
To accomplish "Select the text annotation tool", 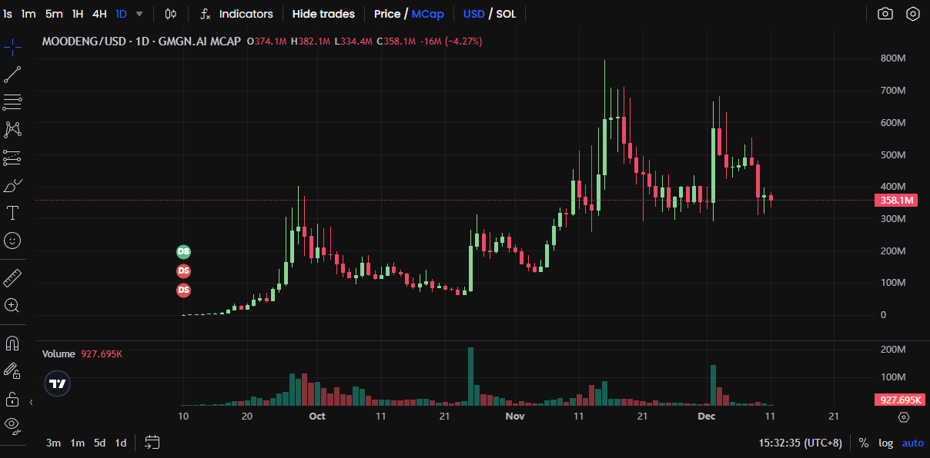I will [12, 213].
